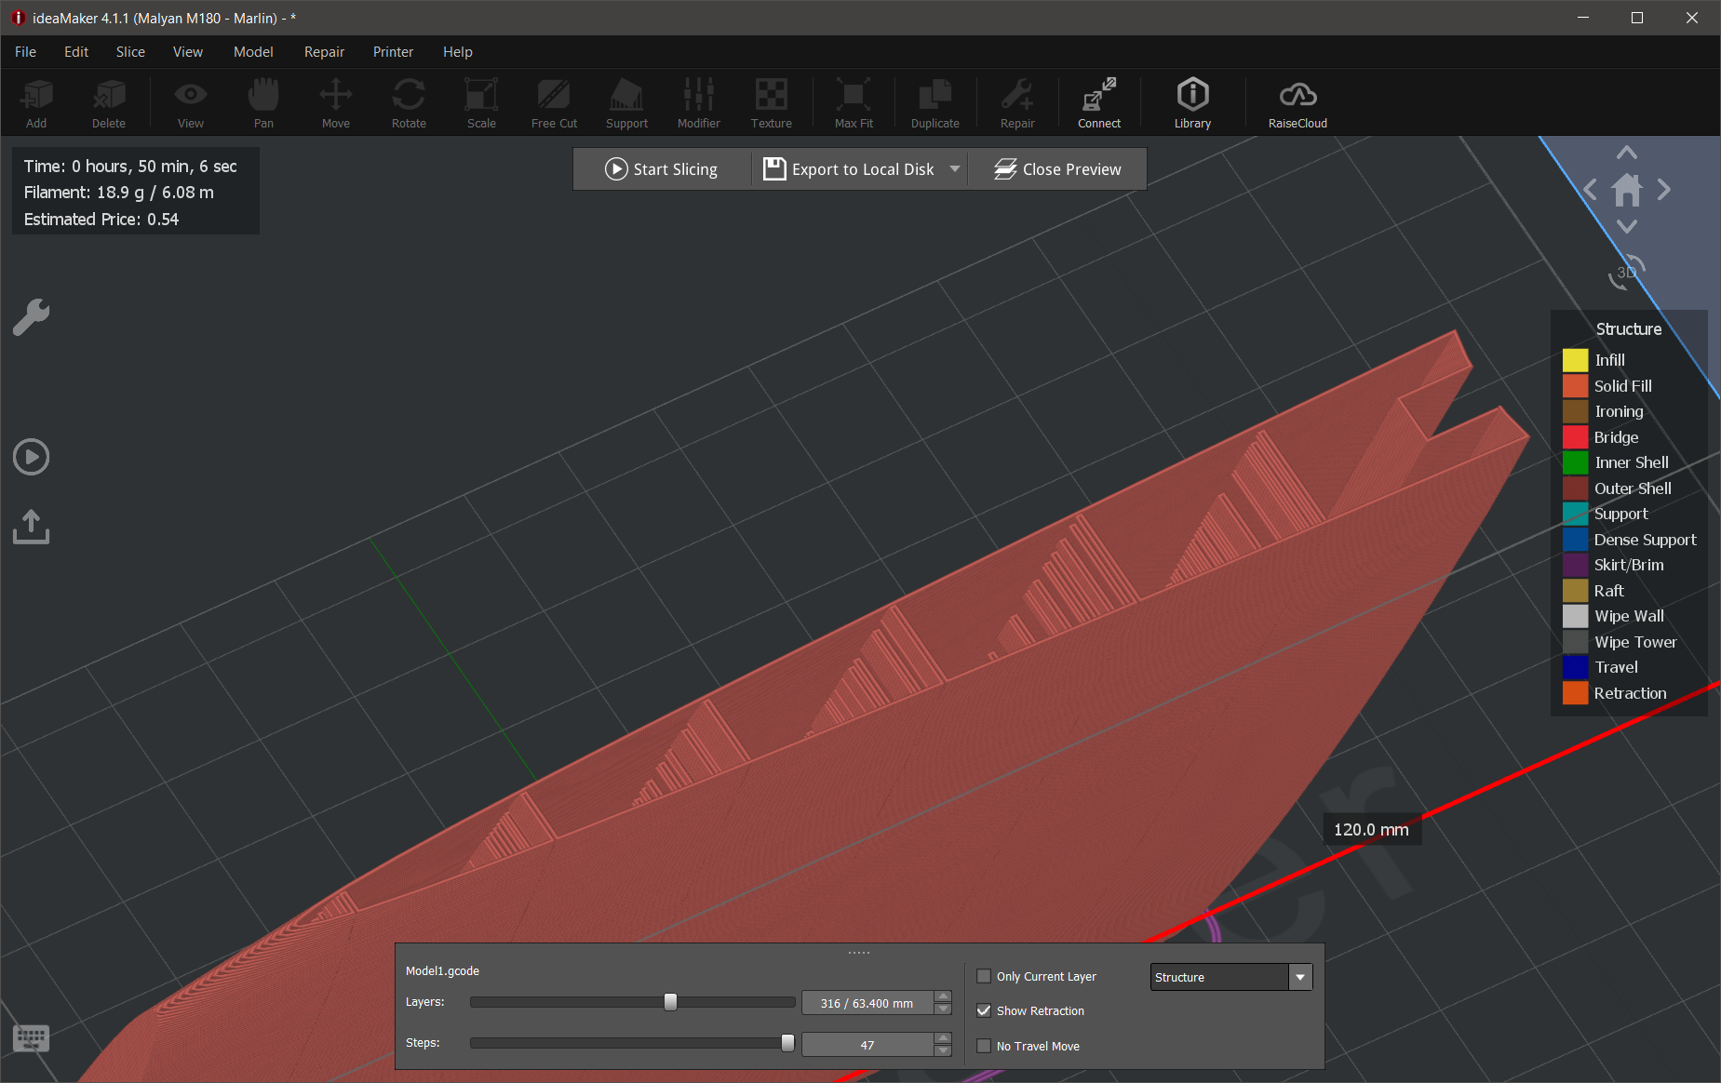Click the Add model toolbar icon

click(x=36, y=102)
